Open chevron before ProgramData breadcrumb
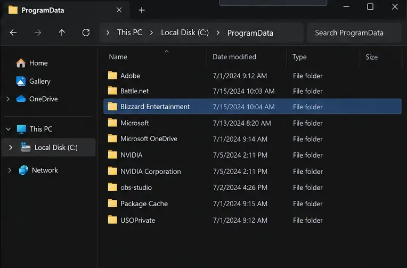 click(x=218, y=33)
